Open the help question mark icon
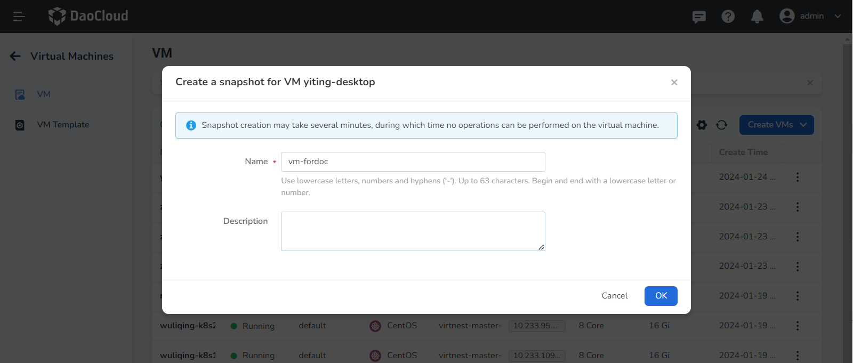Screen dimensions: 853x363 click(728, 17)
